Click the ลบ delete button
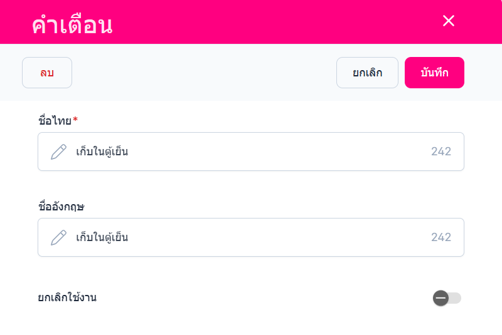The width and height of the screenshot is (502, 335). [x=47, y=73]
